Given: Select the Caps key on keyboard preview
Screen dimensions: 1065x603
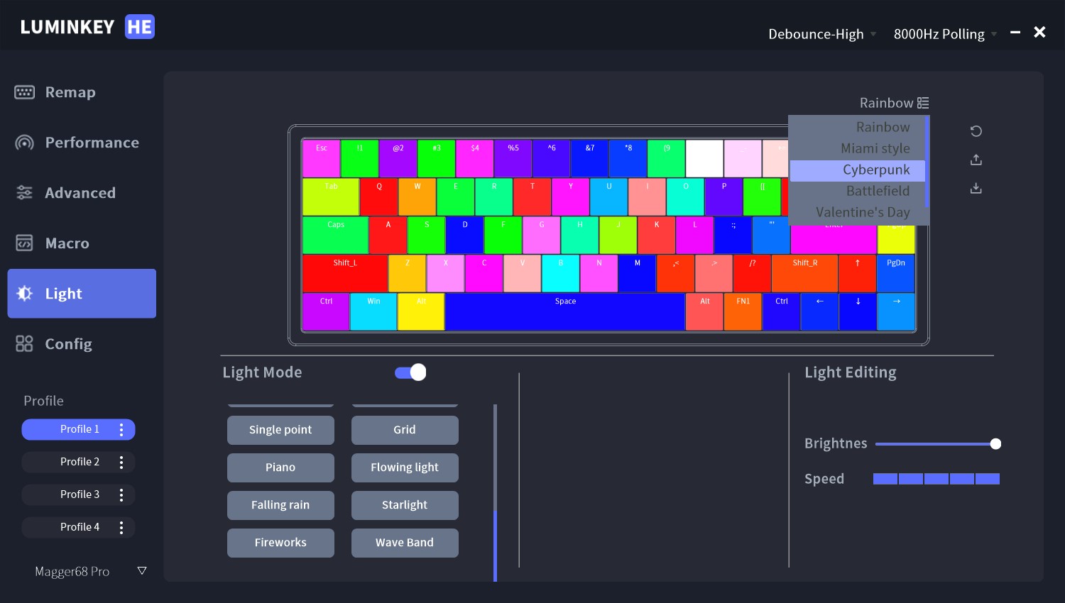Looking at the screenshot, I should click(x=336, y=235).
